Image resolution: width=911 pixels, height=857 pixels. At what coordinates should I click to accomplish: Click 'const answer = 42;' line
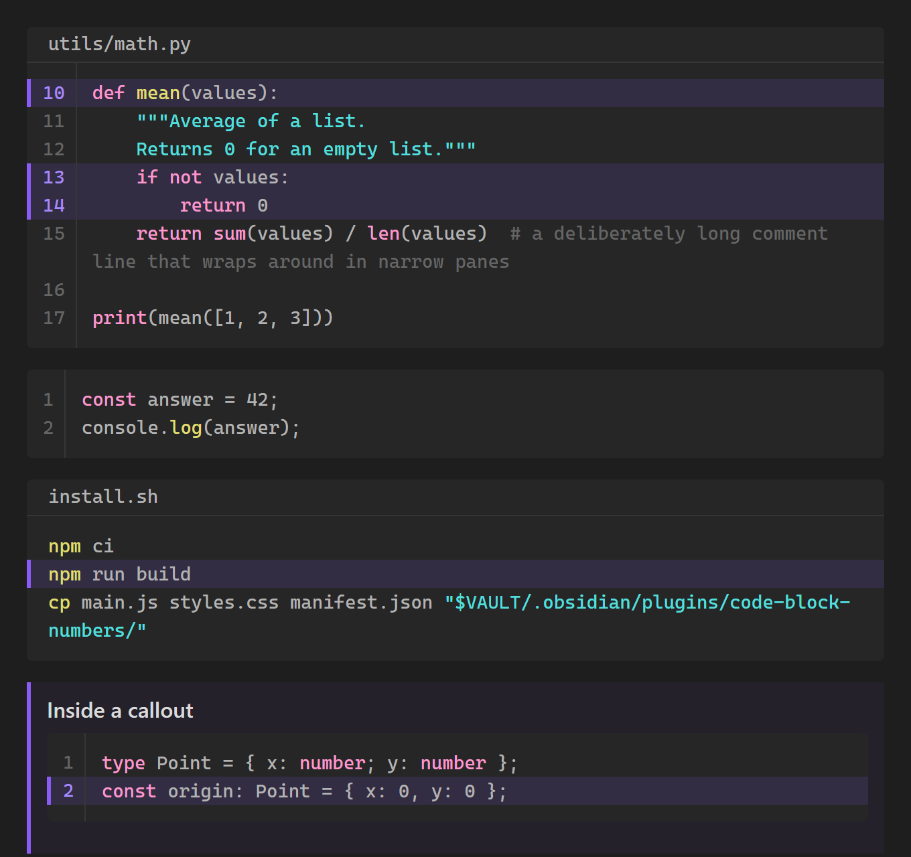pos(180,400)
